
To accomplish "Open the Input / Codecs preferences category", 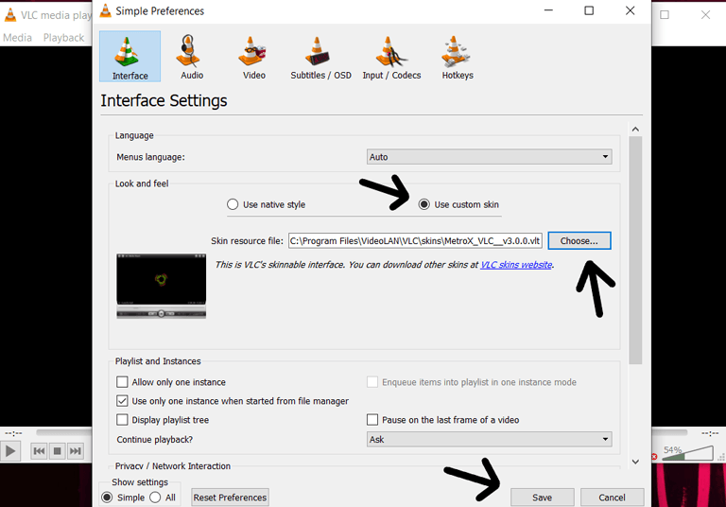I will click(391, 57).
